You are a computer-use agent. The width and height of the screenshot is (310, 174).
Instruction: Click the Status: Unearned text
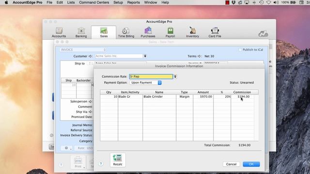(242, 83)
